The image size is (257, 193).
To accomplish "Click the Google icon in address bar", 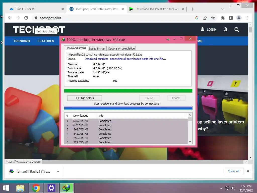I will click(x=197, y=18).
